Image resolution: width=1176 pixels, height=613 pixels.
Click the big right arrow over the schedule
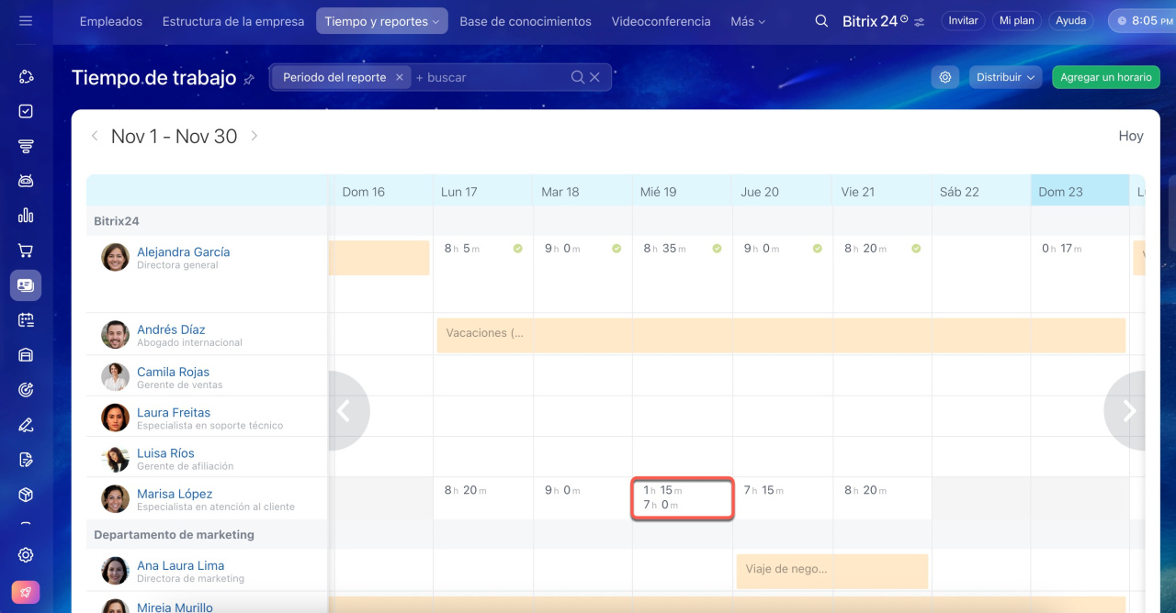pos(1125,411)
